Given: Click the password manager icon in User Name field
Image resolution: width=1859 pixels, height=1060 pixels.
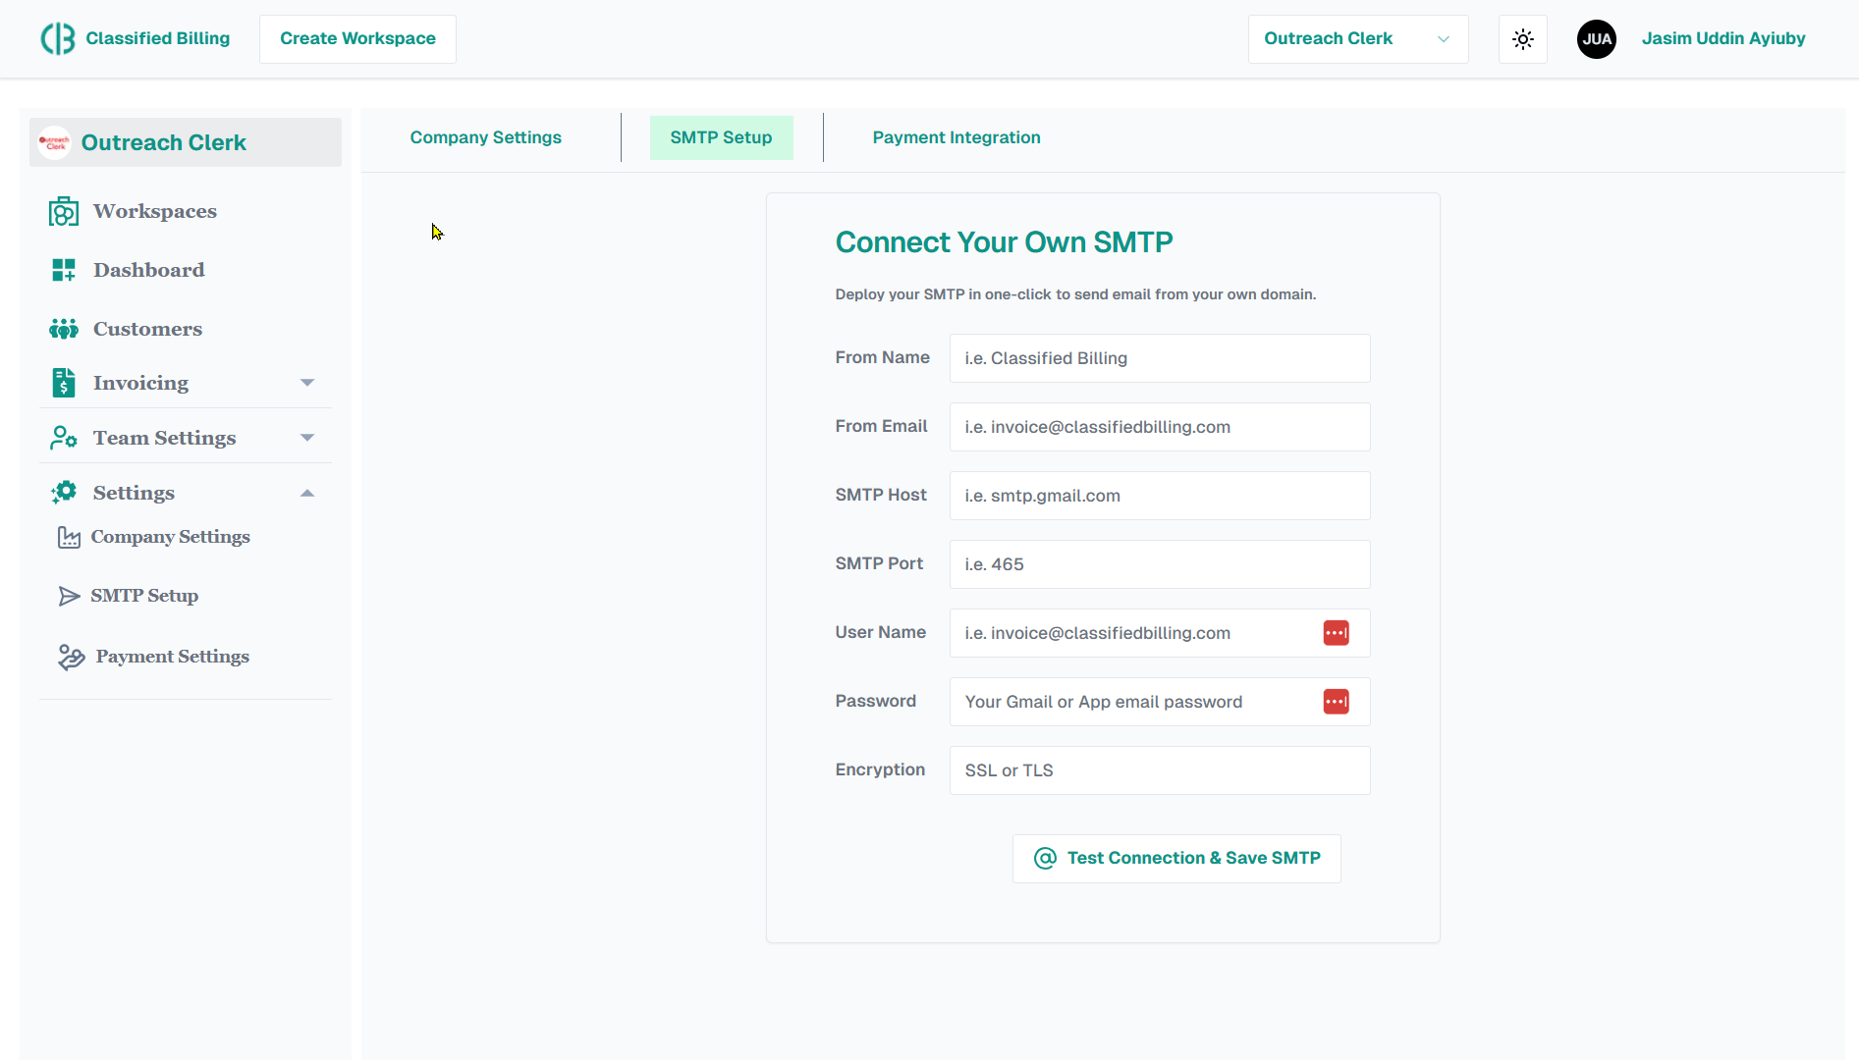Looking at the screenshot, I should pos(1336,633).
